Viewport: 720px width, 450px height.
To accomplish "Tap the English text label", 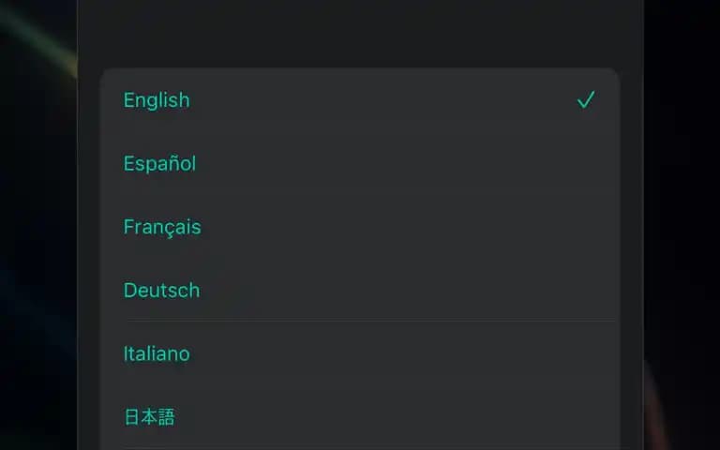I will (157, 100).
